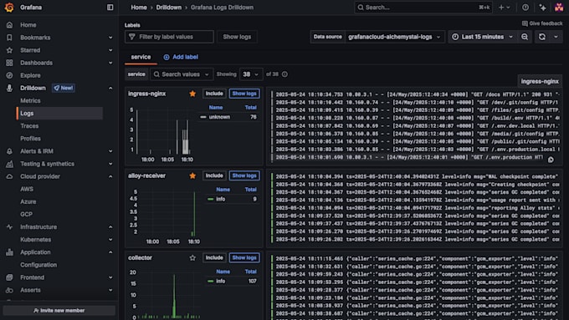Click Invite new member button
569x320 pixels.
[59, 311]
